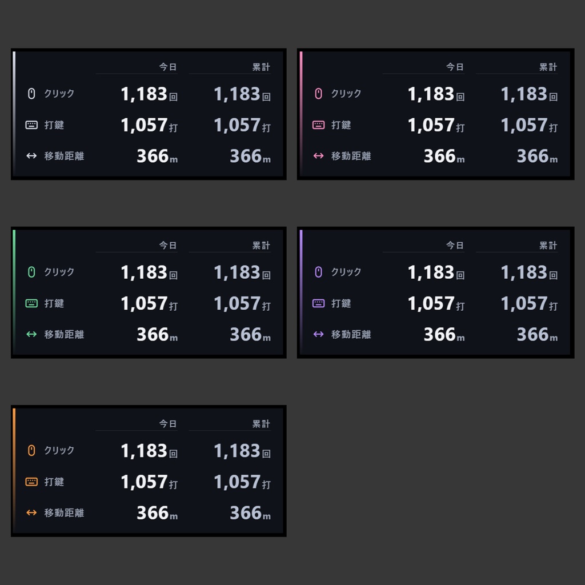Select the 移動距離 label in the purple widget

click(351, 334)
